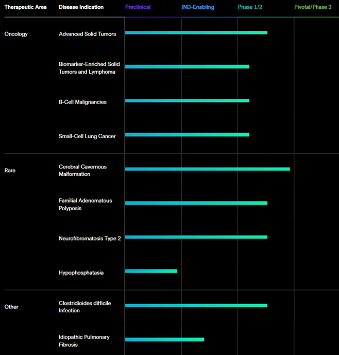Click the Idiopathic Pulmonary Fibrosis progress bar
The image size is (339, 355).
[164, 340]
